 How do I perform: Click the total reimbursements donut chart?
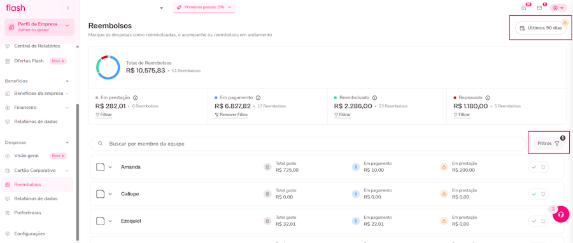pyautogui.click(x=108, y=67)
